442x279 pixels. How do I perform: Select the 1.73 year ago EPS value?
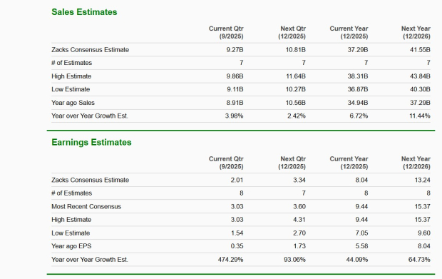[299, 246]
